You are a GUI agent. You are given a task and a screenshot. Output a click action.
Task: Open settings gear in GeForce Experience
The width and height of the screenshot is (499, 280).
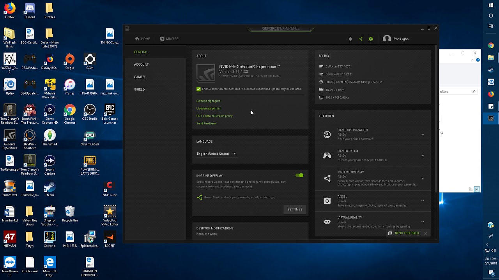click(x=371, y=39)
